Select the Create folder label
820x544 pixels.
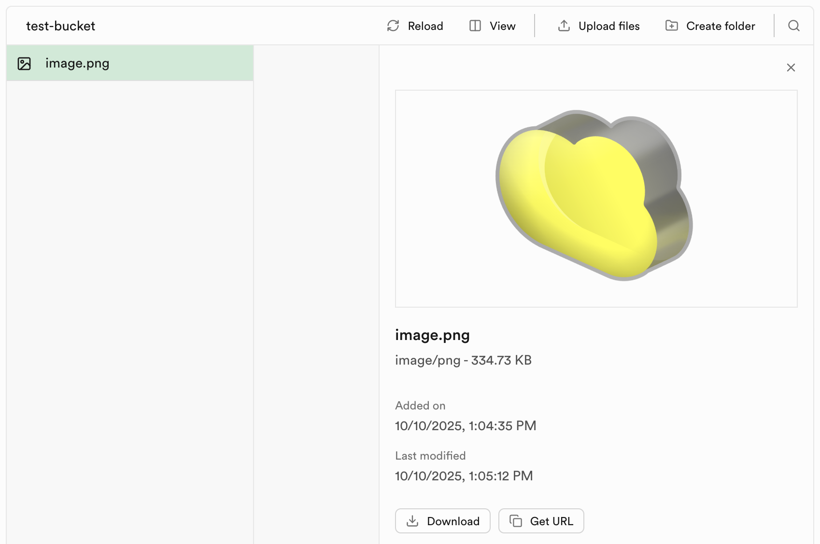[721, 26]
